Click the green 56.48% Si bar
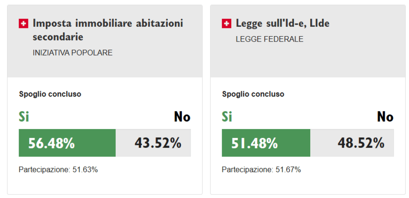This screenshot has width=409, height=198. (67, 143)
